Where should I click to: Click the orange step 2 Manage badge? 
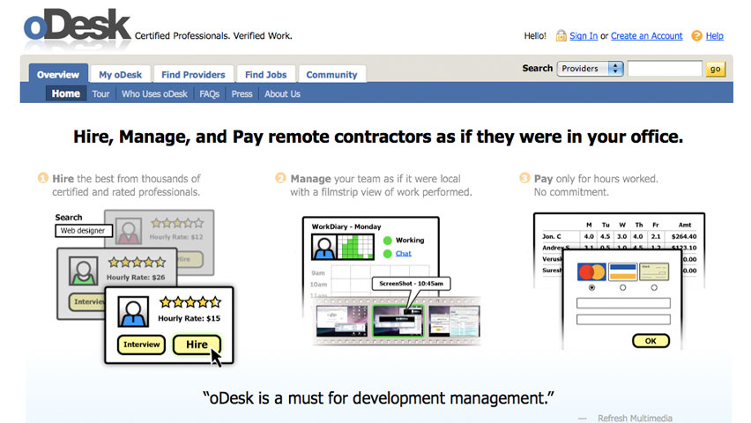coord(280,178)
